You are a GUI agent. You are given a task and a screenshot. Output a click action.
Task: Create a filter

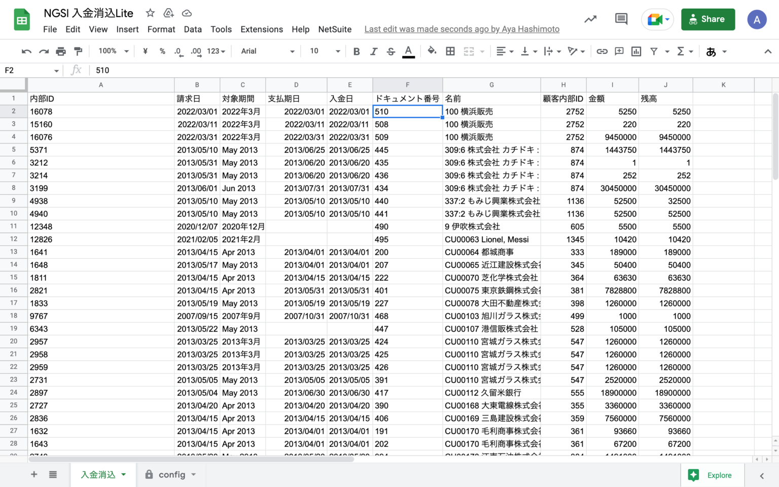654,51
